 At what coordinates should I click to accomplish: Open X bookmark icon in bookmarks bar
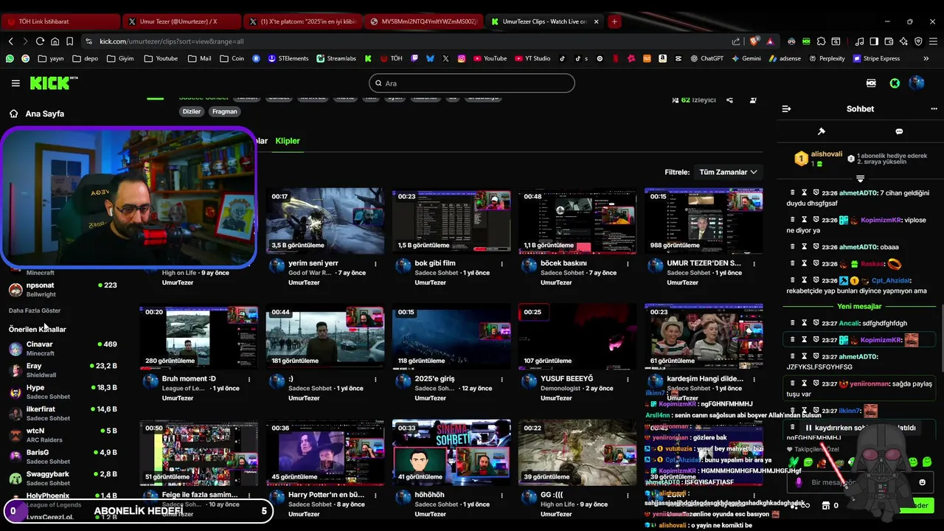point(445,58)
